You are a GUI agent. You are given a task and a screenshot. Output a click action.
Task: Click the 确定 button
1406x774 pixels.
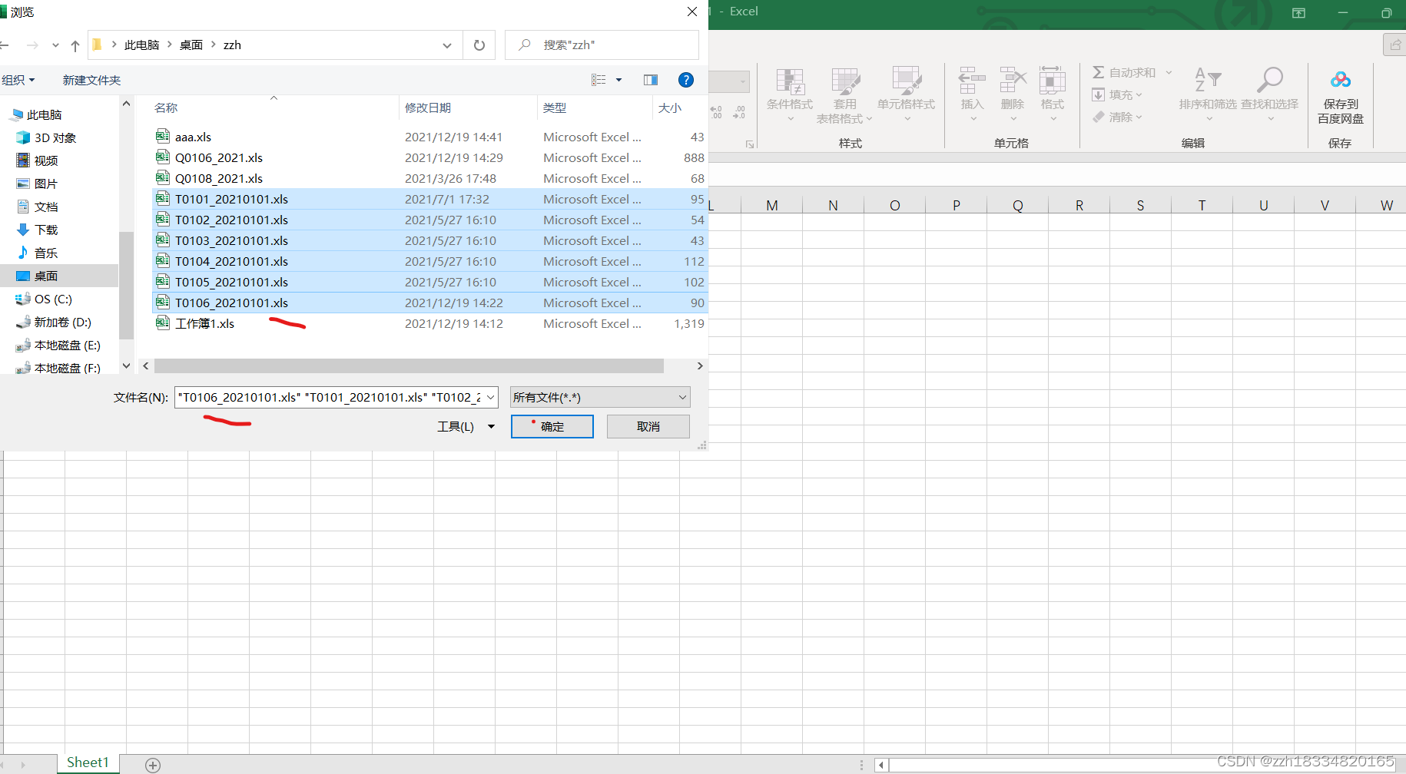coord(552,426)
